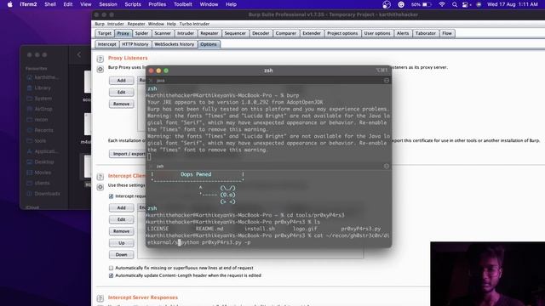Click the date and time in menu bar
This screenshot has width=545, height=306.
click(513, 4)
